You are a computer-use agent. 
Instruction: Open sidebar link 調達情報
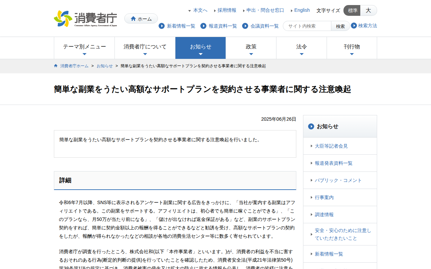324,215
